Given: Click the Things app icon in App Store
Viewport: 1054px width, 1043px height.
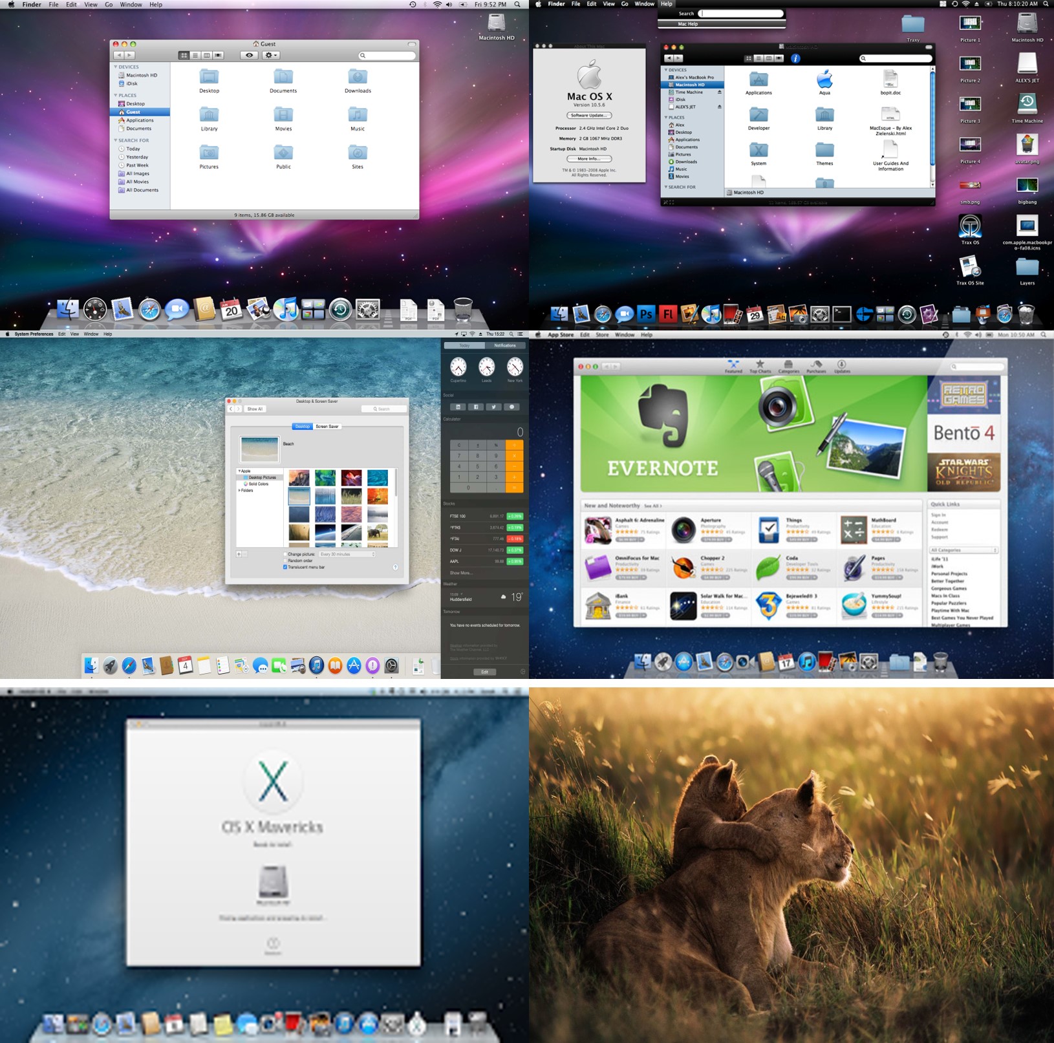Looking at the screenshot, I should pyautogui.click(x=768, y=530).
